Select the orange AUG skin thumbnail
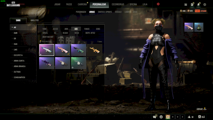The height and width of the screenshot is (120, 213). pos(95,50)
